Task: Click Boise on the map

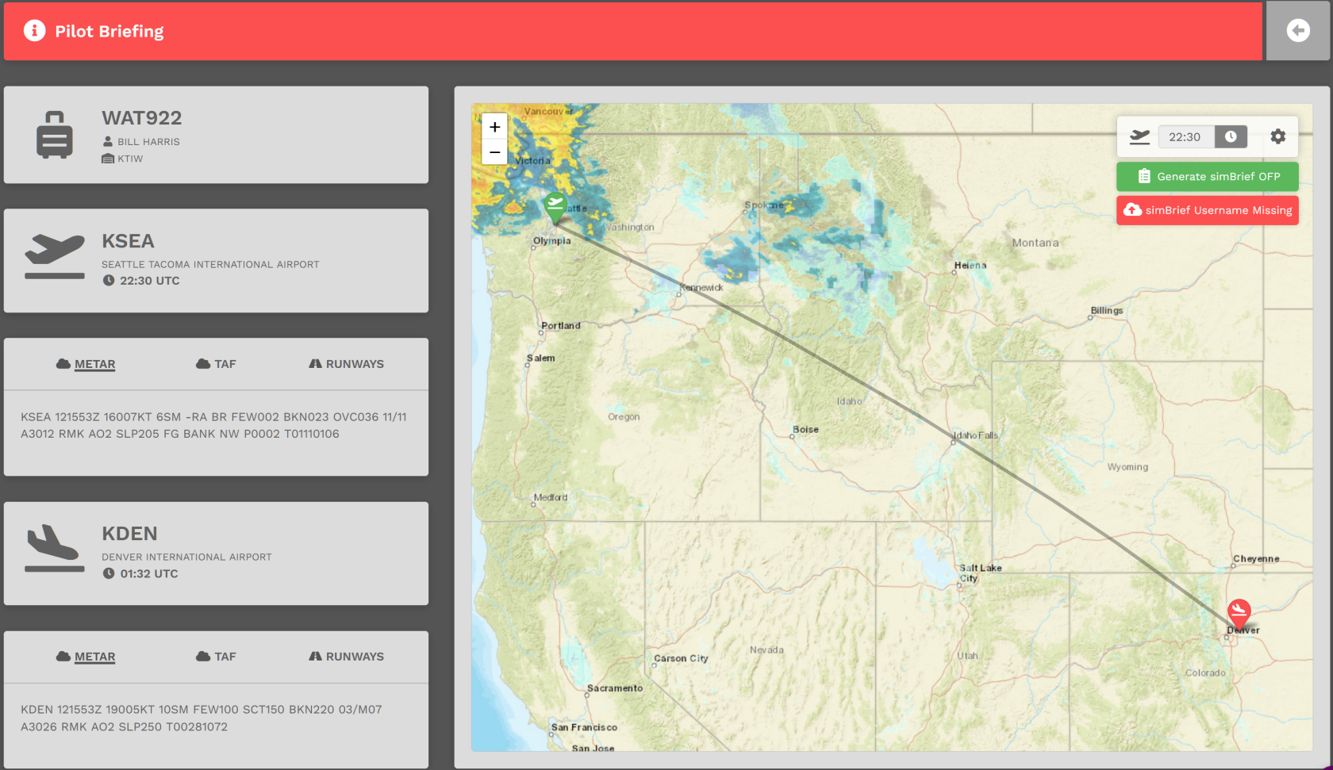Action: 805,429
